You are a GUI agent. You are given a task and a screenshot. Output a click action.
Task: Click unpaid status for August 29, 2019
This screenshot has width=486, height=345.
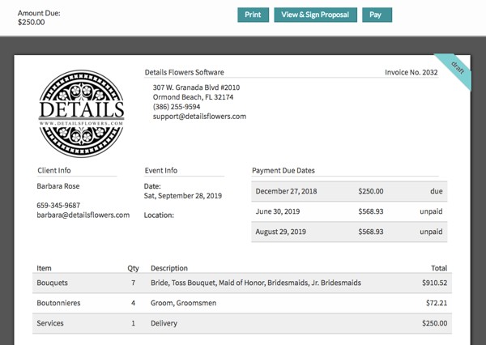[431, 232]
